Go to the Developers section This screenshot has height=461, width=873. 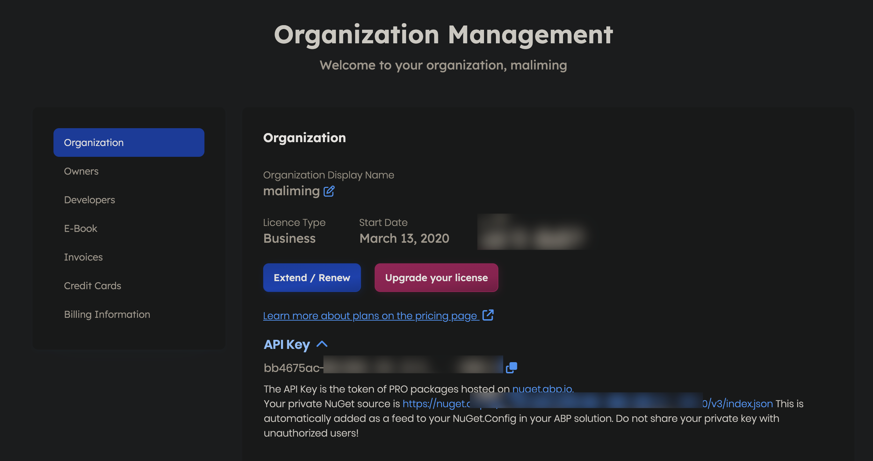(x=89, y=200)
